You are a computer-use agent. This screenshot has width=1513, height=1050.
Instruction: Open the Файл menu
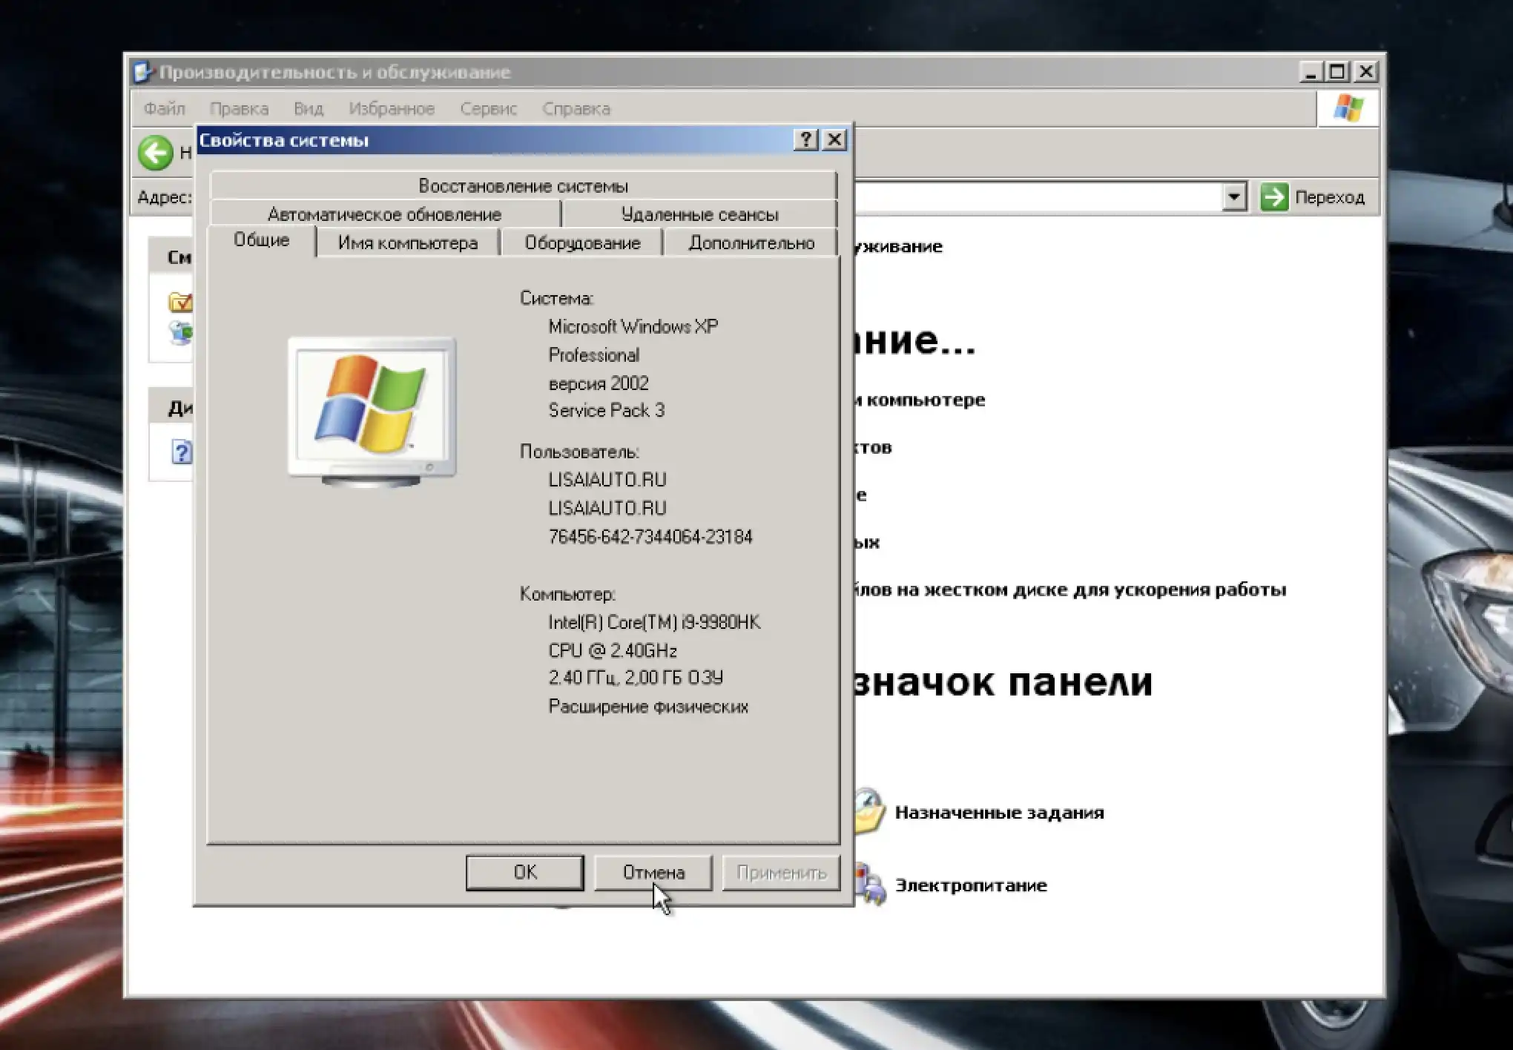[x=164, y=108]
